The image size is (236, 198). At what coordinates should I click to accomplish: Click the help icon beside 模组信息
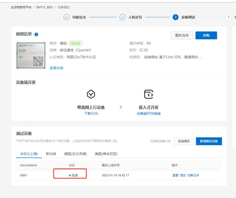[36, 35]
